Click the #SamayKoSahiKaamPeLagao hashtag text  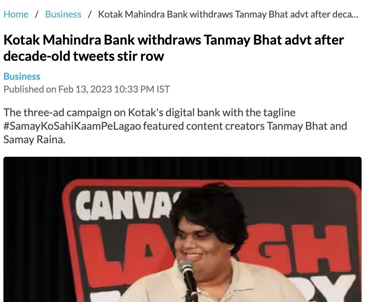(73, 126)
